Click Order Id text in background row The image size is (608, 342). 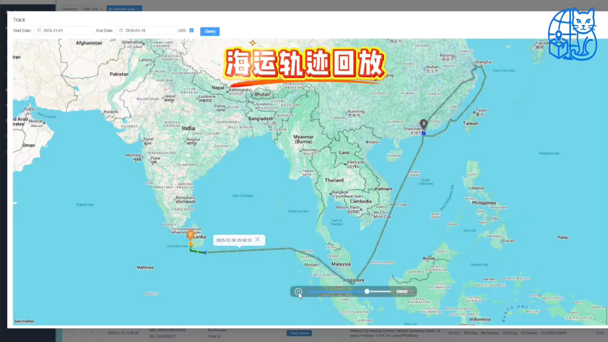pyautogui.click(x=214, y=336)
